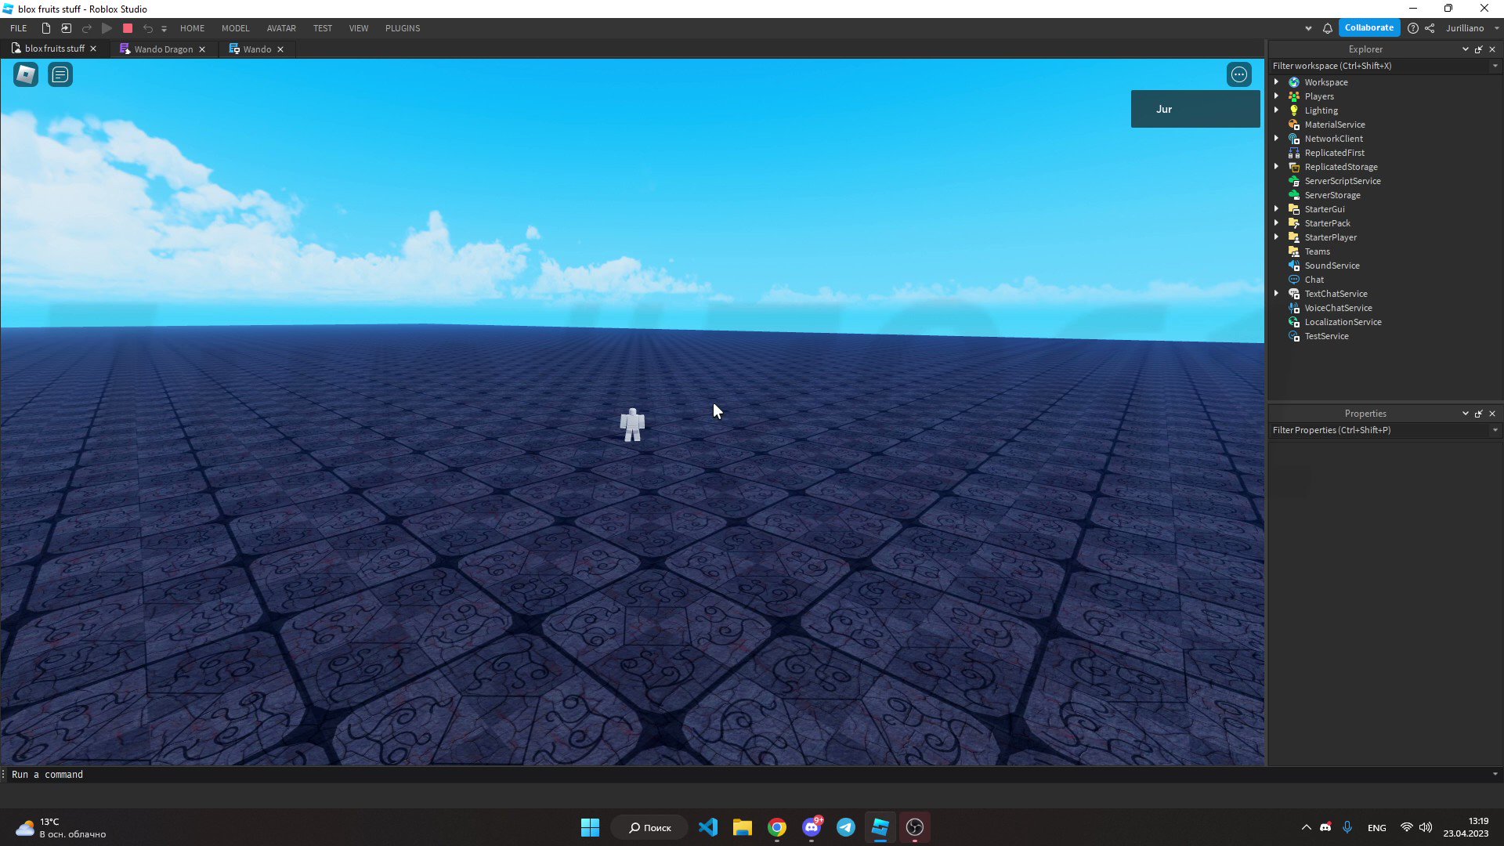Screen dimensions: 1504x846
Task: Open Telegram from taskbar
Action: click(846, 827)
